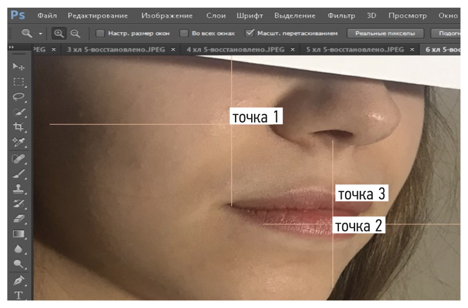
Task: Close the '3 хл 5-восстановлено.JPEG' tab
Action: [x=173, y=49]
